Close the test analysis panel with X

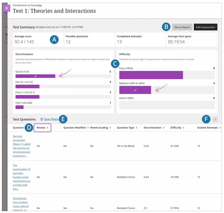[7, 8]
